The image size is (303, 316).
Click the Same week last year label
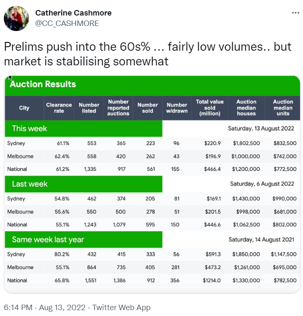[x=48, y=240]
